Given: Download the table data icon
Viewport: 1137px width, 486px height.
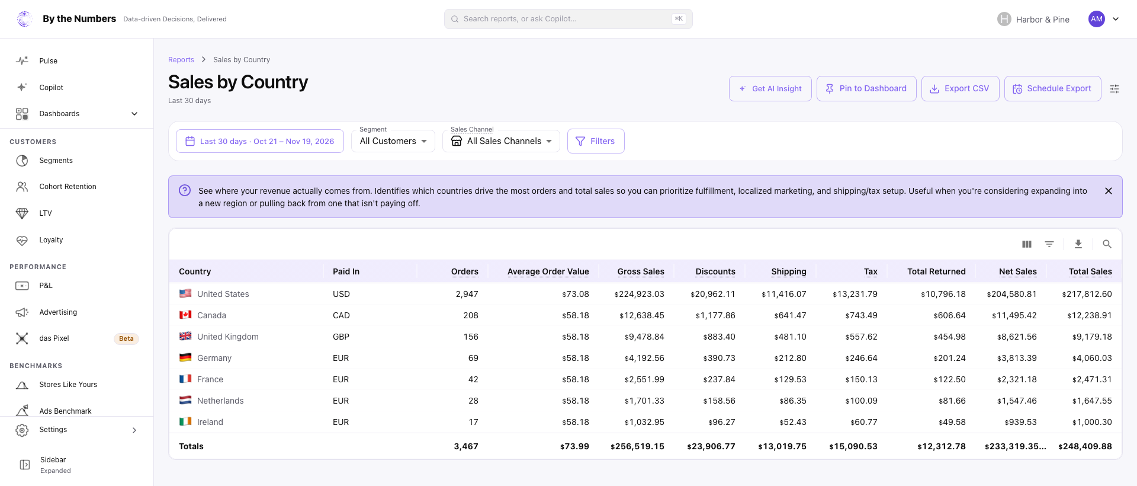Looking at the screenshot, I should point(1078,244).
